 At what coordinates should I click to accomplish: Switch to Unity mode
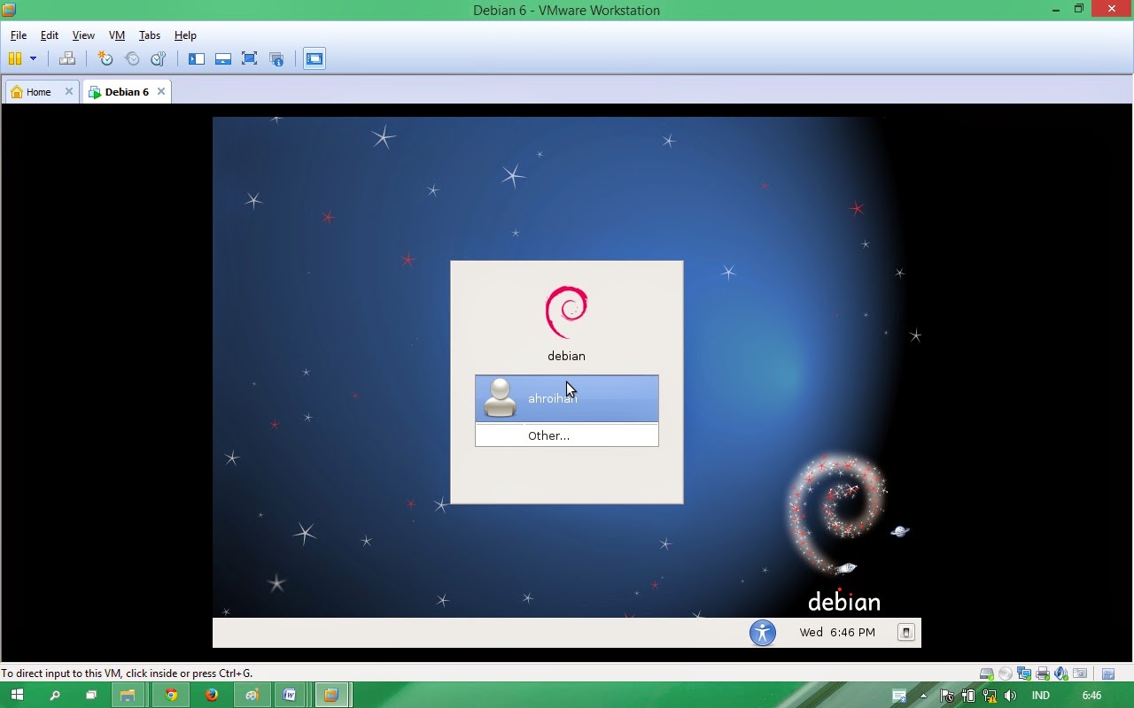click(276, 58)
